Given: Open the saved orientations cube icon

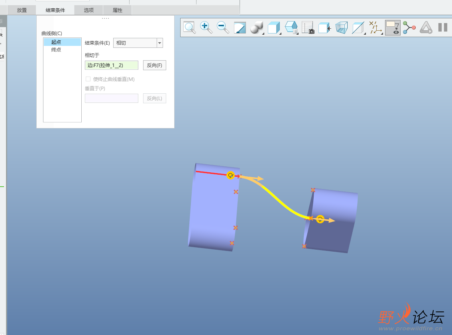Looking at the screenshot, I should (x=273, y=28).
